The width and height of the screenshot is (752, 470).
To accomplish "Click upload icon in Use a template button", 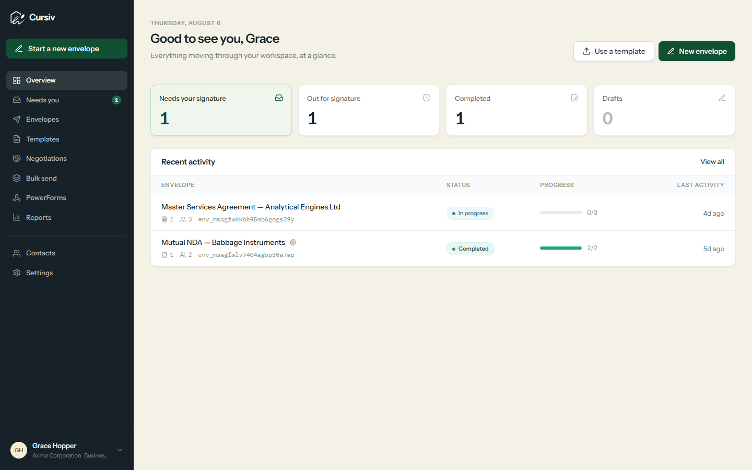I will (586, 51).
